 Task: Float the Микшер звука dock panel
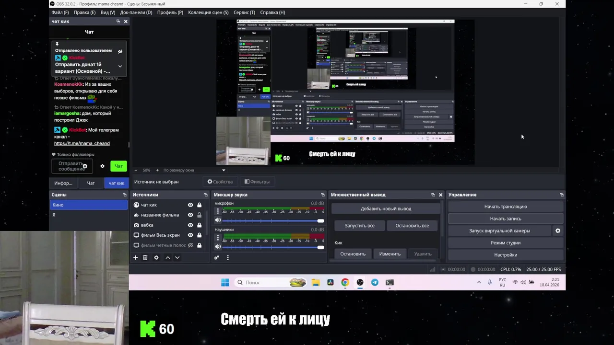pyautogui.click(x=323, y=195)
